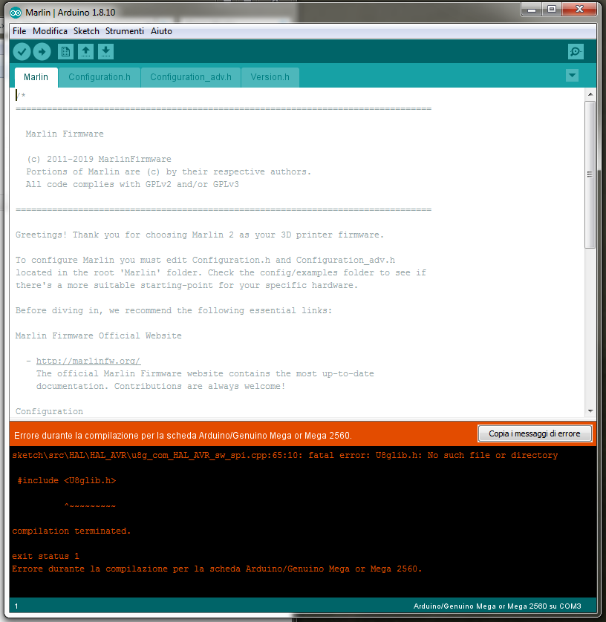Viewport: 606px width, 622px height.
Task: Open the Sketch menu
Action: [86, 31]
